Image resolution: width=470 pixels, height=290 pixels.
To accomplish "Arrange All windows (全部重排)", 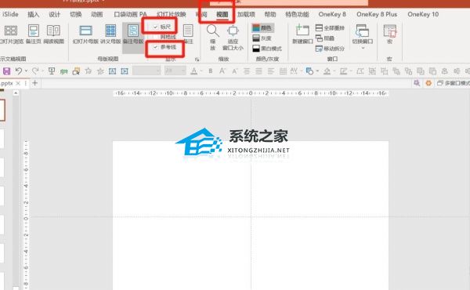I will (x=330, y=28).
